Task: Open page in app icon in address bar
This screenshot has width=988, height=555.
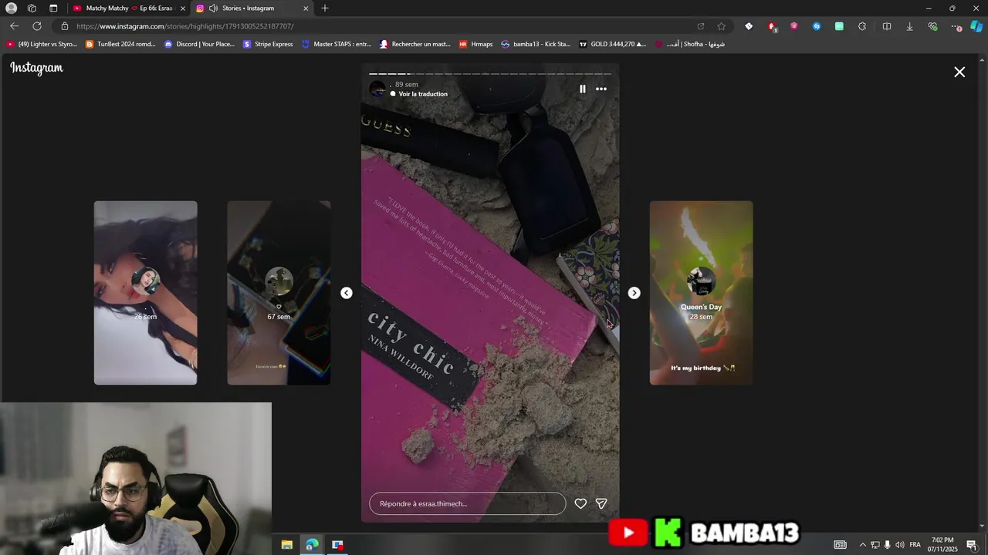Action: (x=700, y=26)
